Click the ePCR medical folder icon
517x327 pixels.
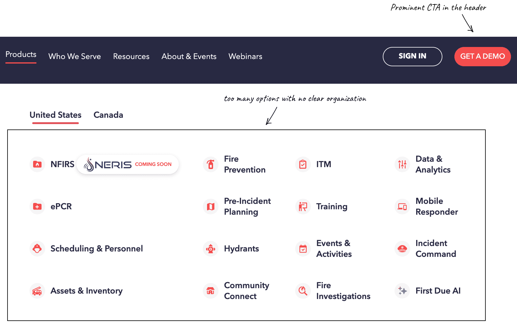[x=37, y=207]
